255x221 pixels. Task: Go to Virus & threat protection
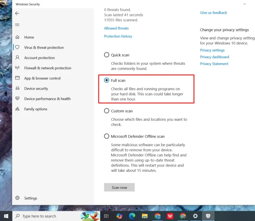[x=44, y=48]
